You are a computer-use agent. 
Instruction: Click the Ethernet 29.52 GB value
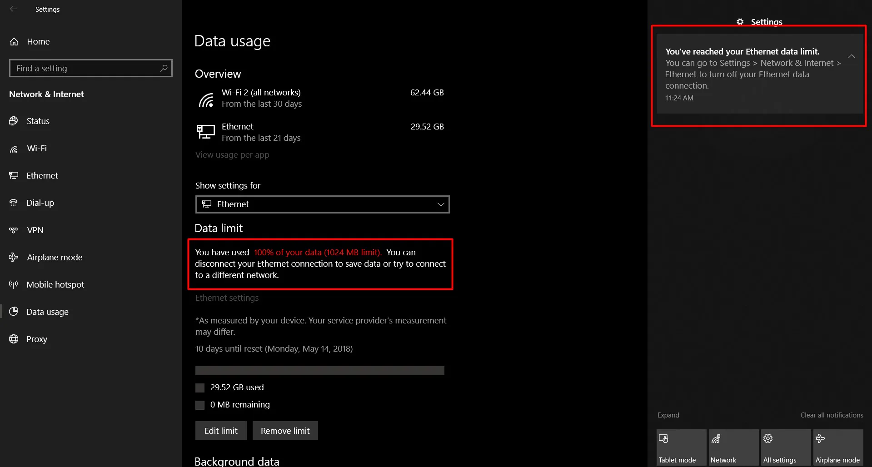point(427,127)
